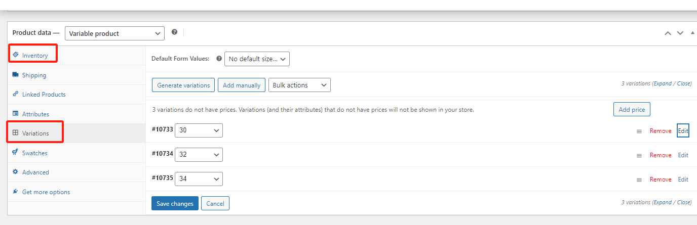This screenshot has width=697, height=225.
Task: Click the drag handle icon for variation #10733
Action: coord(639,131)
